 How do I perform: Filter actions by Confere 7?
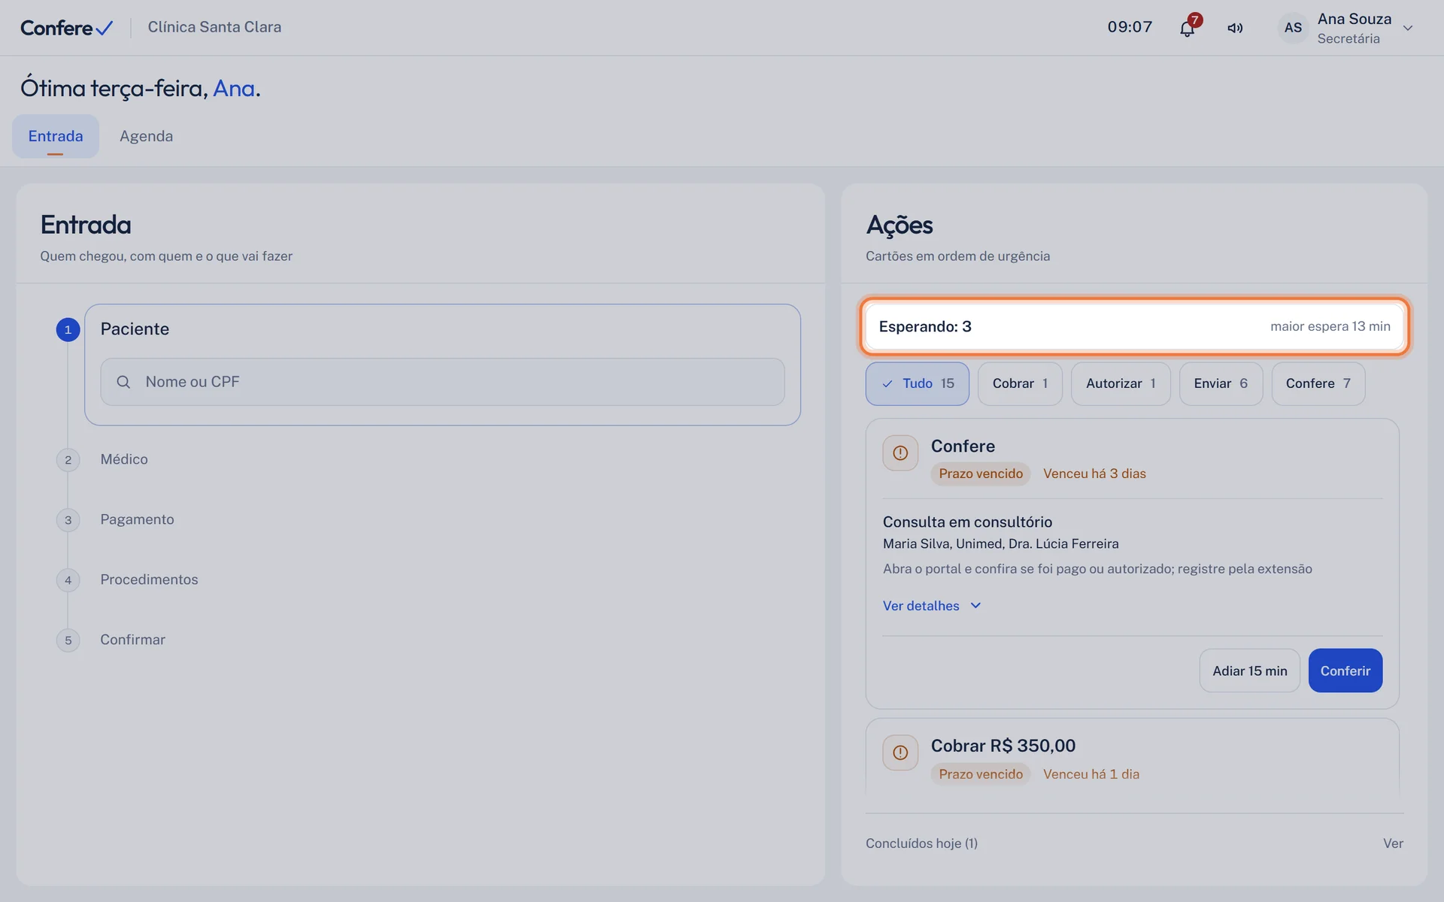click(1318, 383)
